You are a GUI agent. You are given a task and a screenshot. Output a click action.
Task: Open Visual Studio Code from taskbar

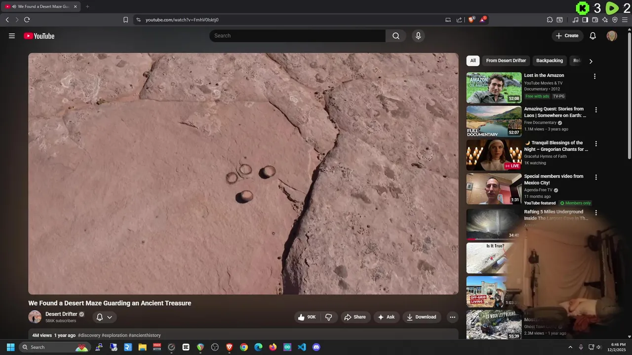pos(302,347)
